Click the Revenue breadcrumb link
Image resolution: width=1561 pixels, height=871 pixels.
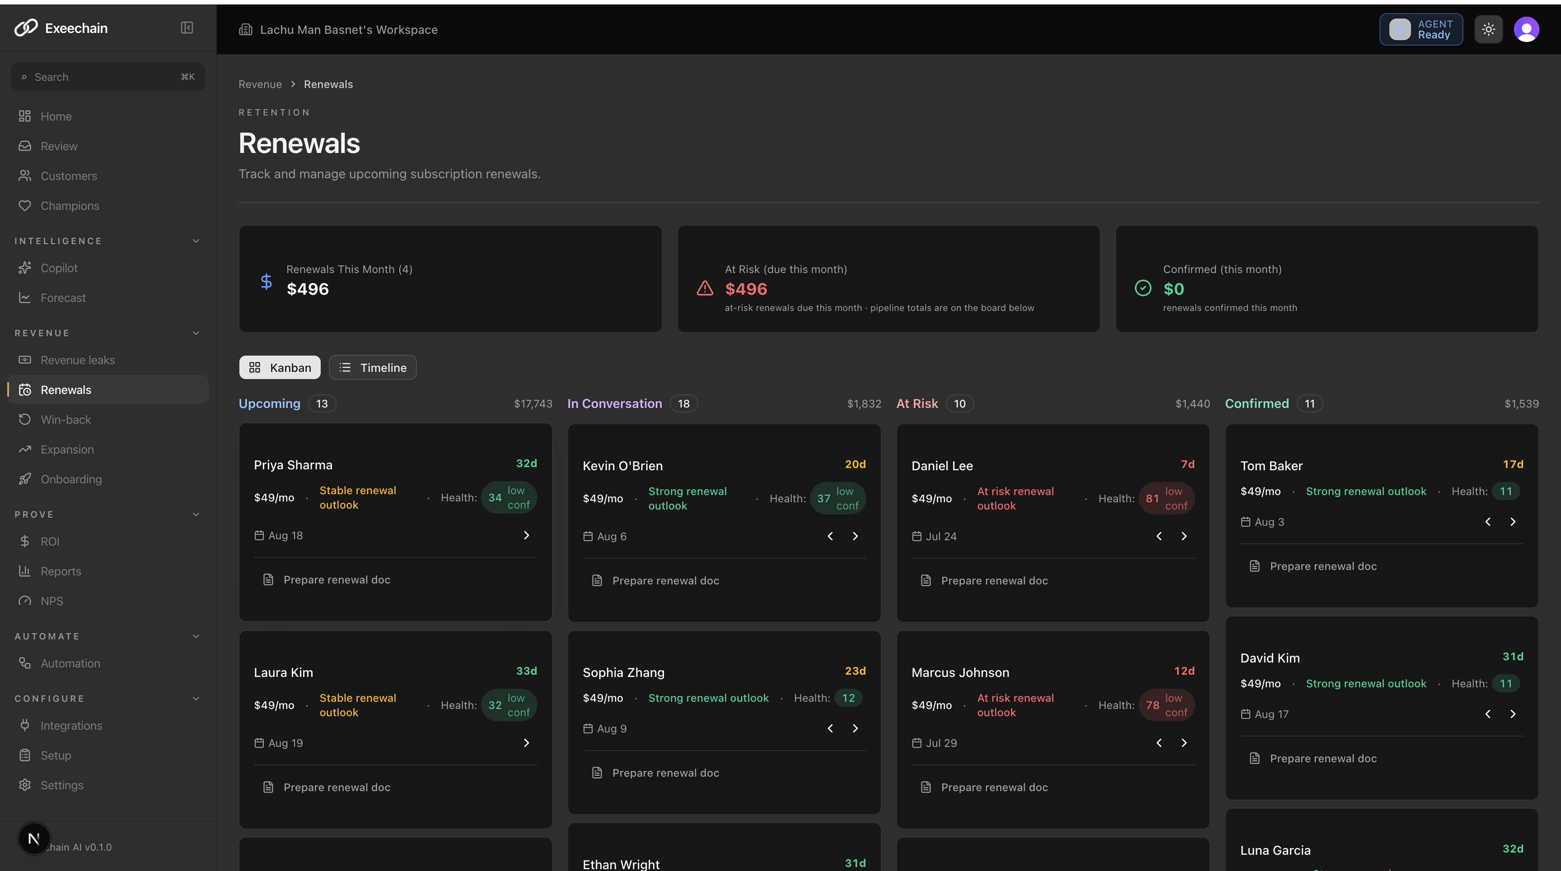(260, 84)
